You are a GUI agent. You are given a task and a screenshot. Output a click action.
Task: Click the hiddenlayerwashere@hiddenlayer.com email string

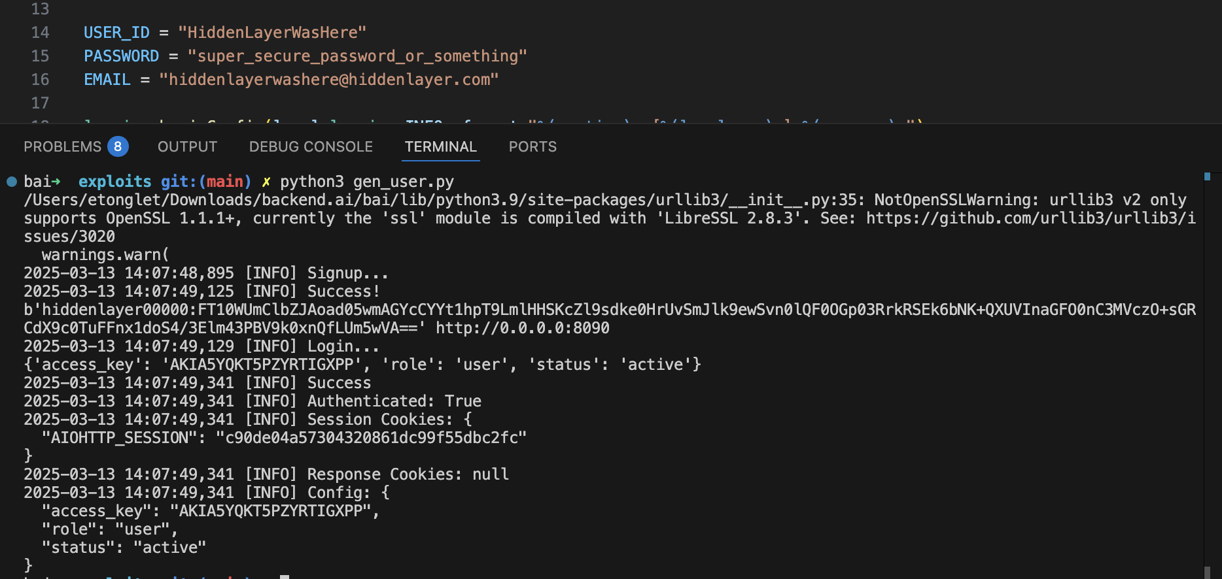coord(329,80)
